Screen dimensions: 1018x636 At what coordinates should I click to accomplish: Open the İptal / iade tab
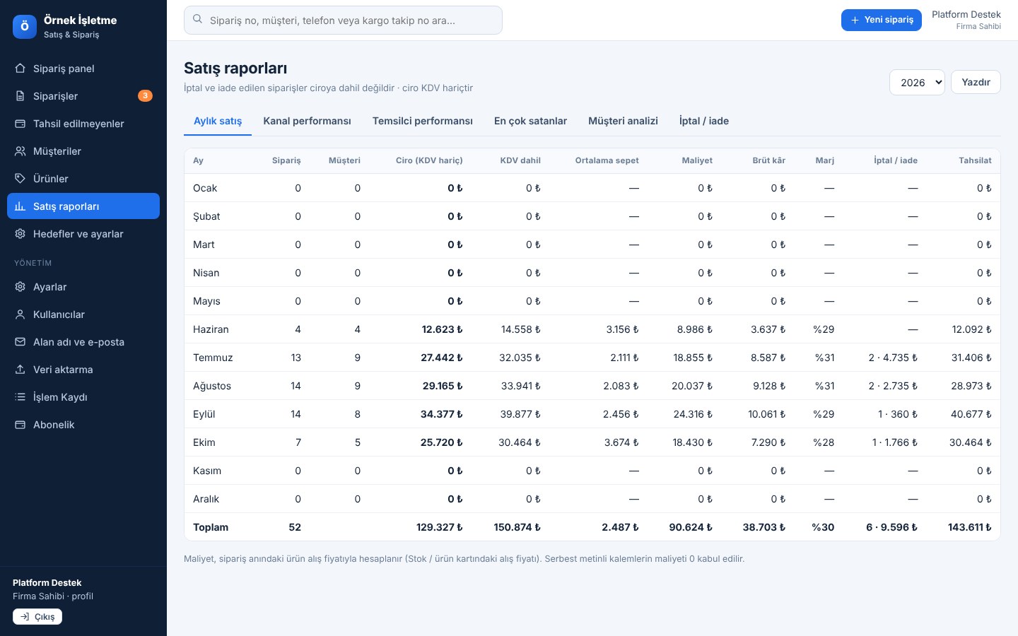tap(704, 121)
